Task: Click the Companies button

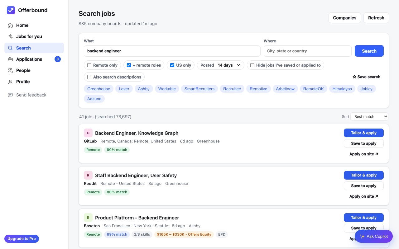Action: (x=345, y=18)
